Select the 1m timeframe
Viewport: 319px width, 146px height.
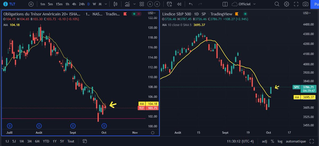(x=43, y=4)
